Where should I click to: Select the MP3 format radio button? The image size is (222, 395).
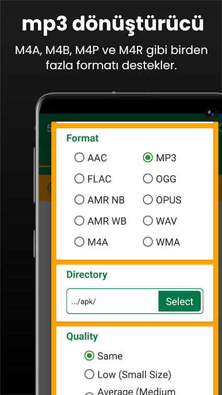[148, 158]
